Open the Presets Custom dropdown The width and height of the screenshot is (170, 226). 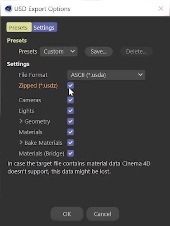[59, 51]
